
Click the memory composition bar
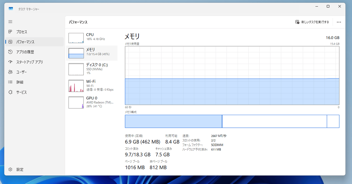click(232, 121)
